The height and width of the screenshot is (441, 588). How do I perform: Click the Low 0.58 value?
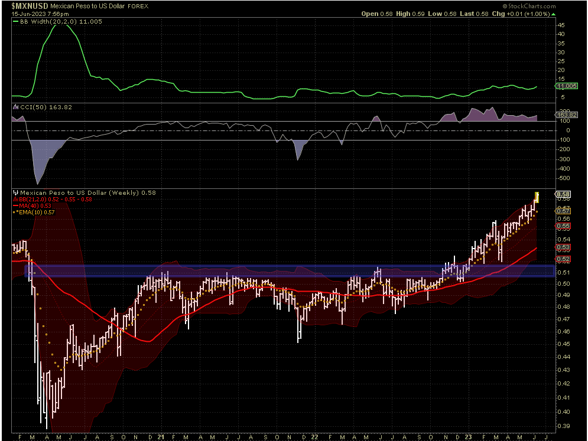(x=442, y=14)
